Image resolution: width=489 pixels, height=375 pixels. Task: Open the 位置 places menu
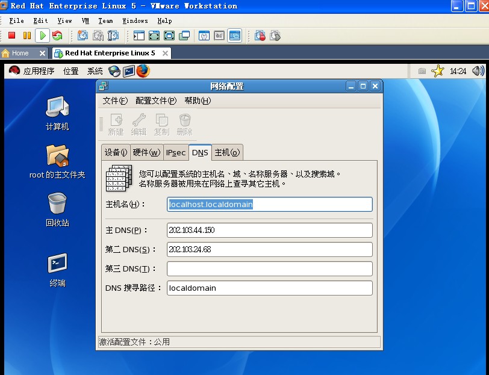pyautogui.click(x=71, y=71)
